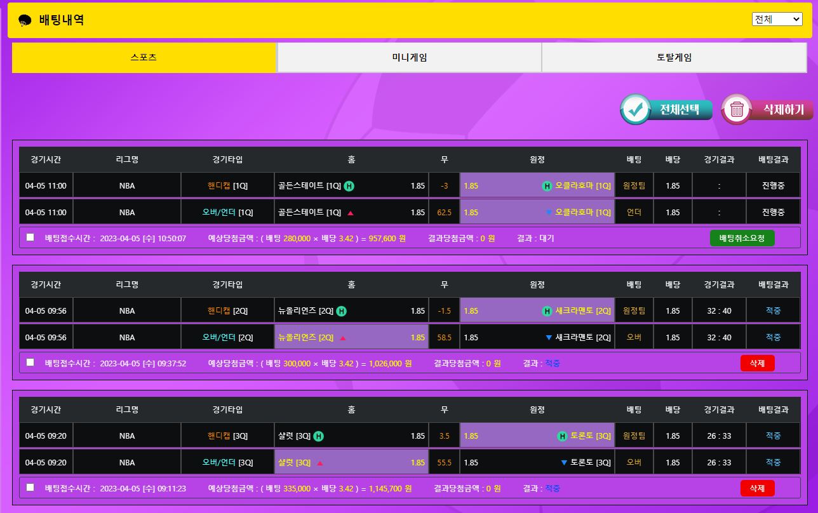Switch to the 미니게임 tab
Viewport: 818px width, 513px height.
[x=409, y=58]
